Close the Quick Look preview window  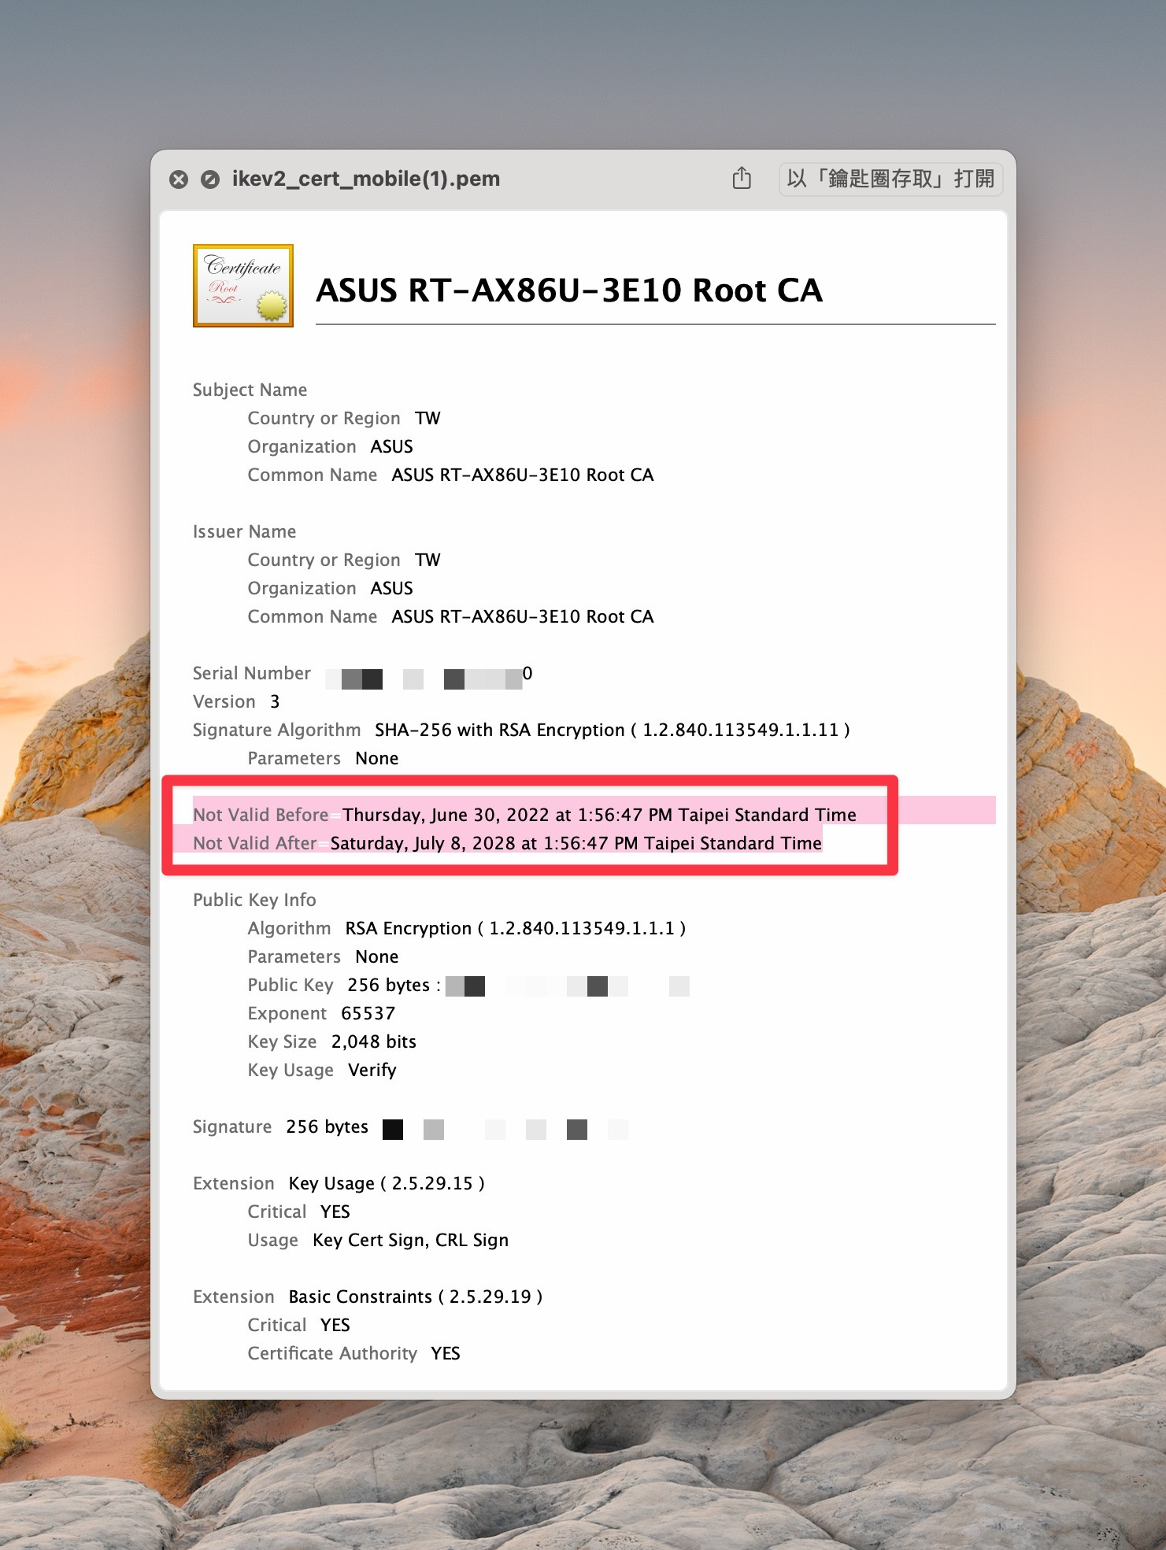179,179
